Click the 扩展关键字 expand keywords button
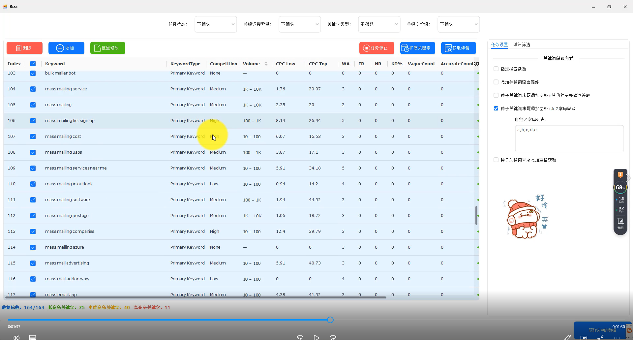 [417, 48]
